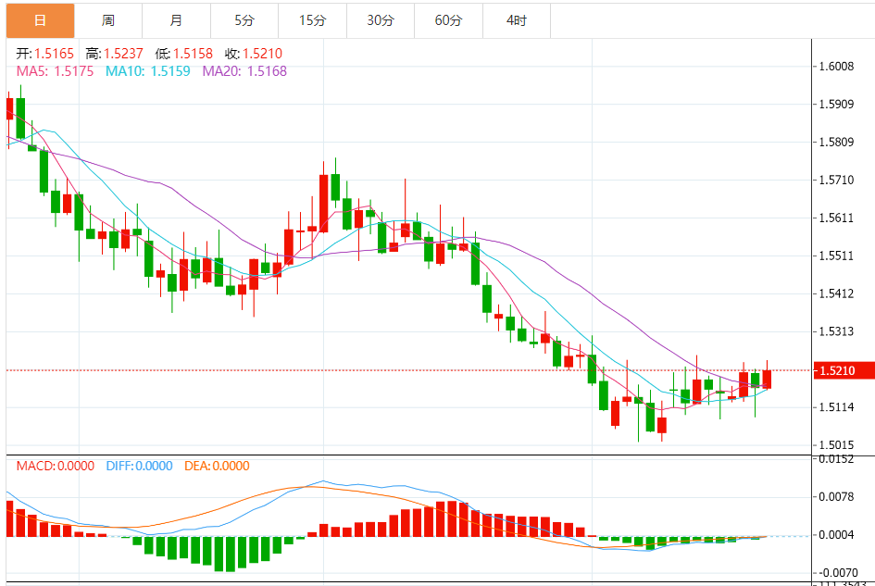Screen dimensions: 875x586
Task: Click the -0.0070 MACD axis label
Action: 838,573
